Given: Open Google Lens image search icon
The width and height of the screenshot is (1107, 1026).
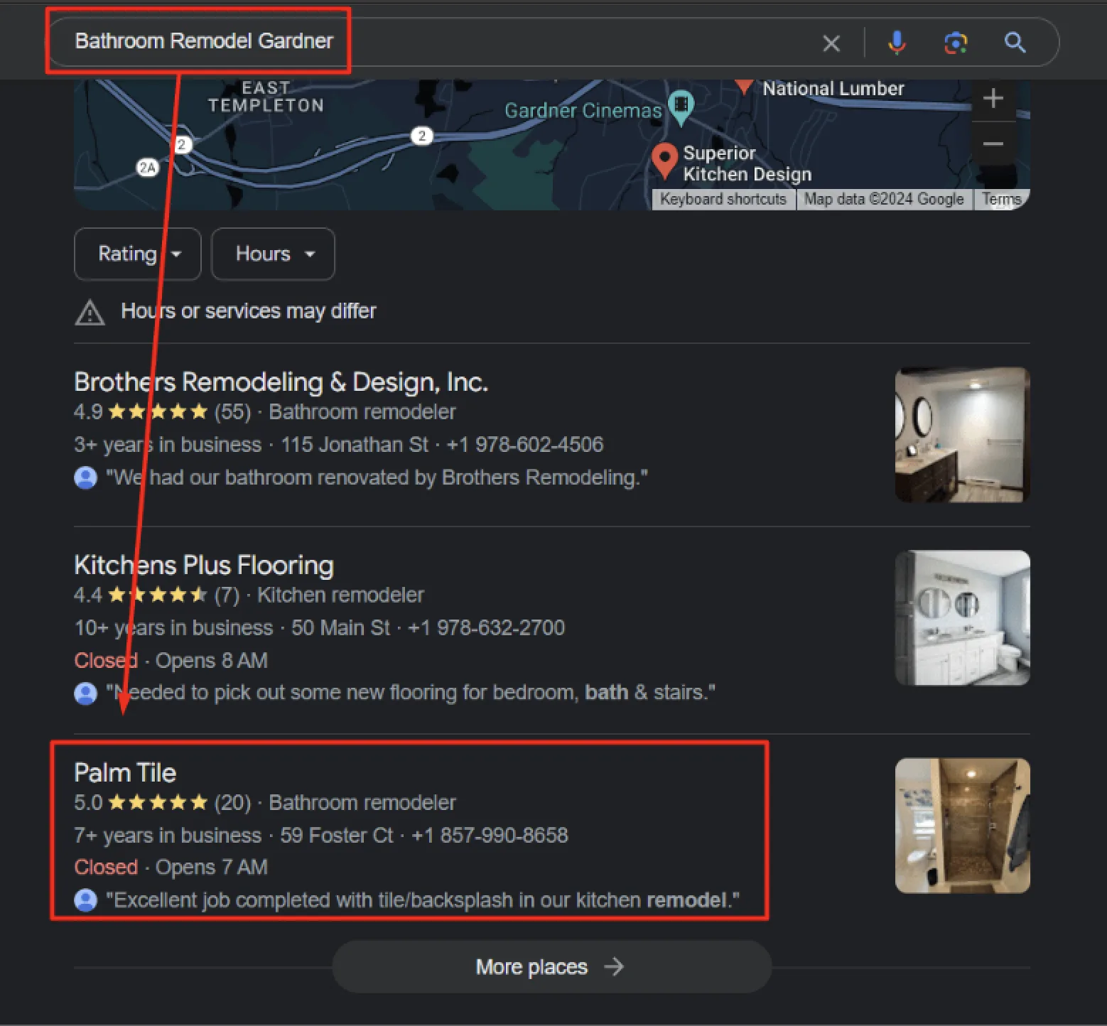Looking at the screenshot, I should (956, 43).
